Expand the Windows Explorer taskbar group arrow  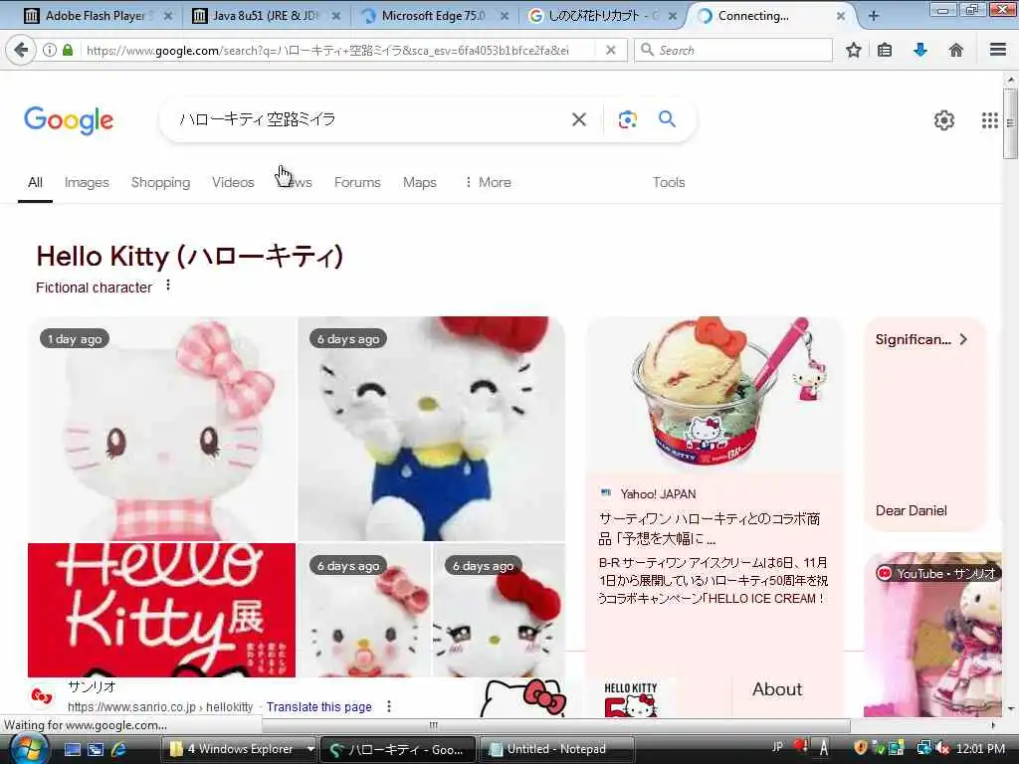pos(310,749)
